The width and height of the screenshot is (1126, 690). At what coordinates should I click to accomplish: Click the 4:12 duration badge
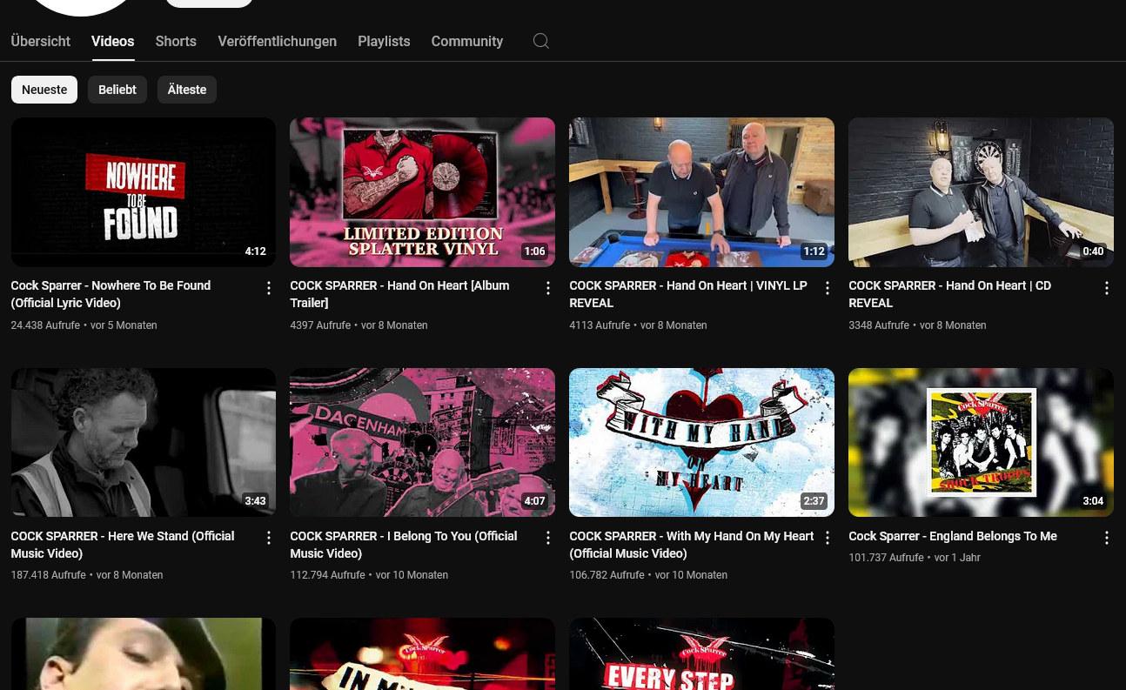click(255, 251)
